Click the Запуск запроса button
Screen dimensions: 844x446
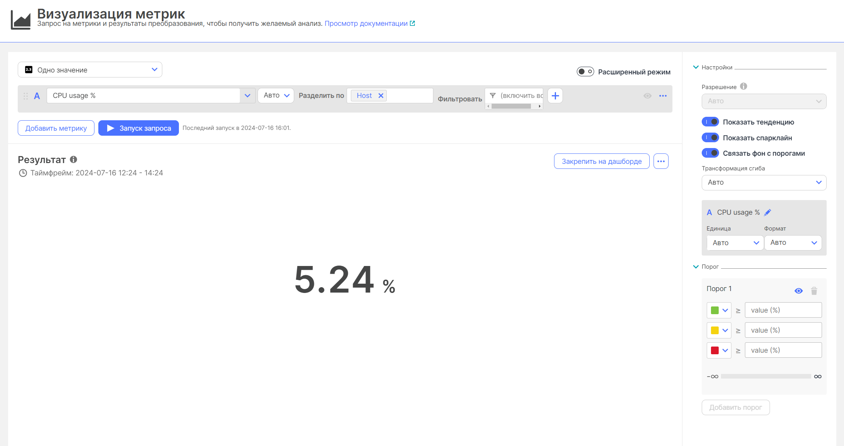click(138, 128)
